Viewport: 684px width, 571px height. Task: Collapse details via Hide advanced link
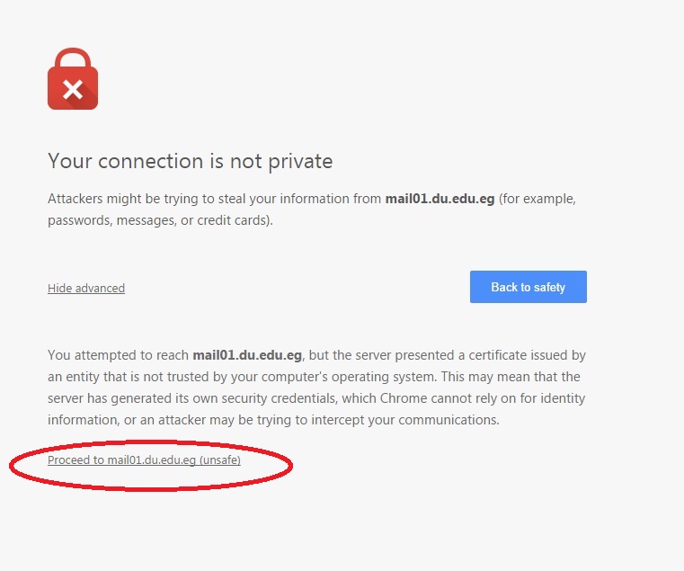point(86,288)
